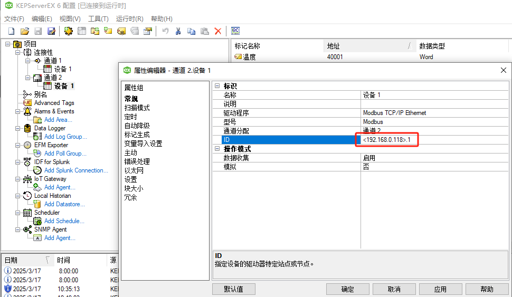The image size is (512, 297).
Task: Click the Add Splunk Connection... link
Action: (76, 170)
